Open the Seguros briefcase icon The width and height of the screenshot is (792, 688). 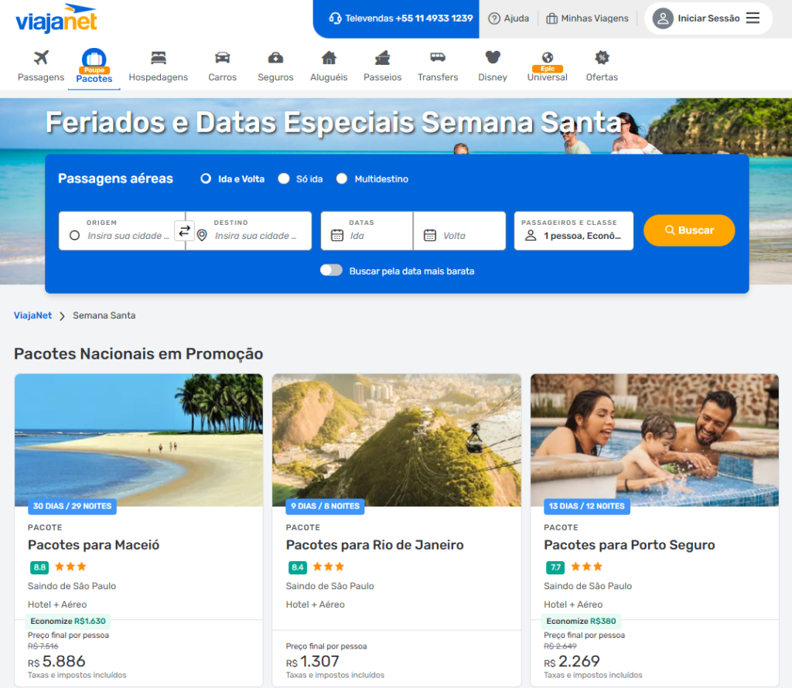click(x=275, y=58)
